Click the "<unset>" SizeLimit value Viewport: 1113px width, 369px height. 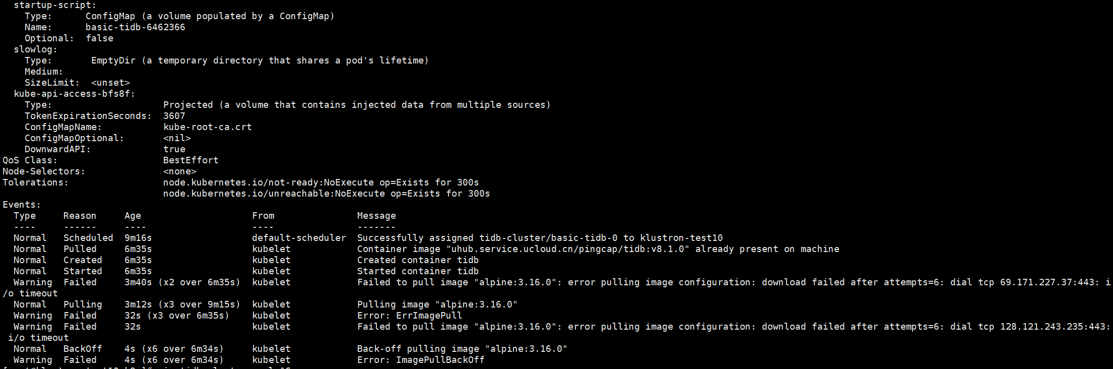110,83
